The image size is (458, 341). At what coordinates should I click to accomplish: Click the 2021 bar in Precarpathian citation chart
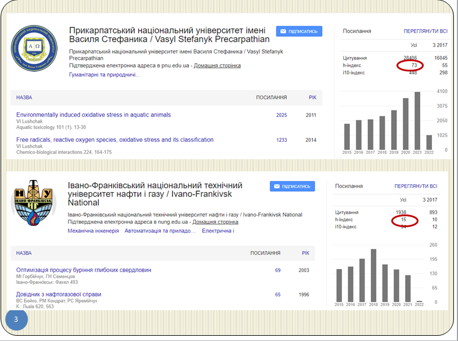[x=417, y=121]
